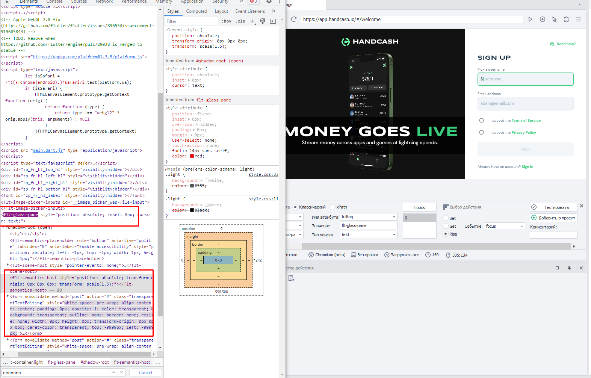Toggle the computed styles sidebar icon

click(273, 21)
